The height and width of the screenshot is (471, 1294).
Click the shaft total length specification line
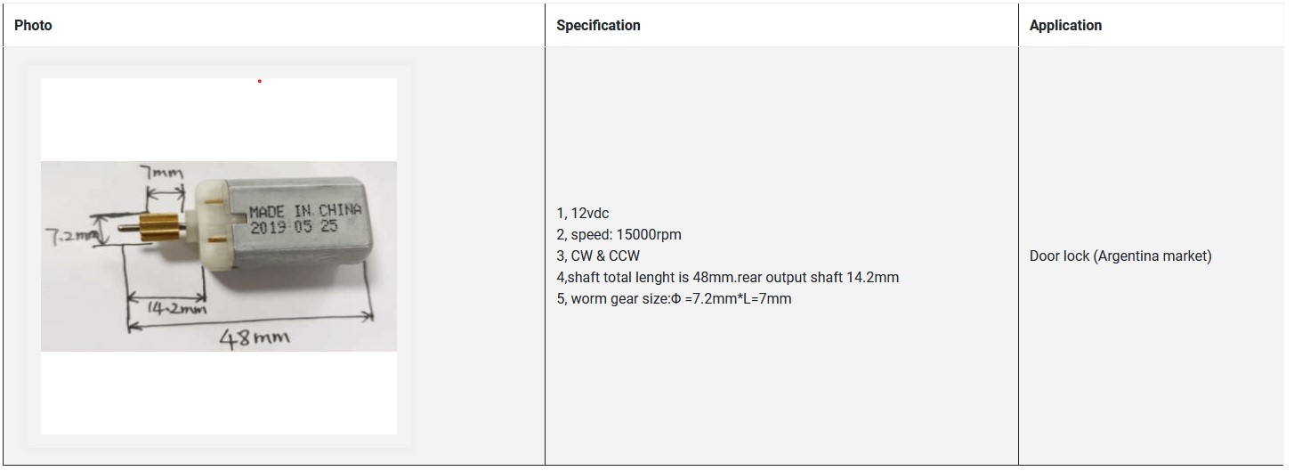pyautogui.click(x=727, y=278)
